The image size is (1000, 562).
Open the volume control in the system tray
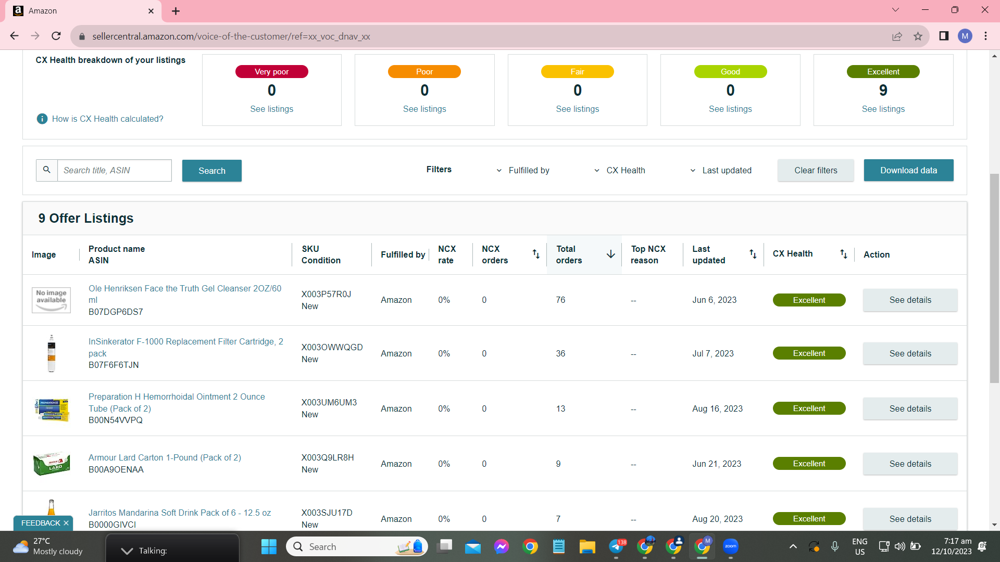click(x=899, y=546)
